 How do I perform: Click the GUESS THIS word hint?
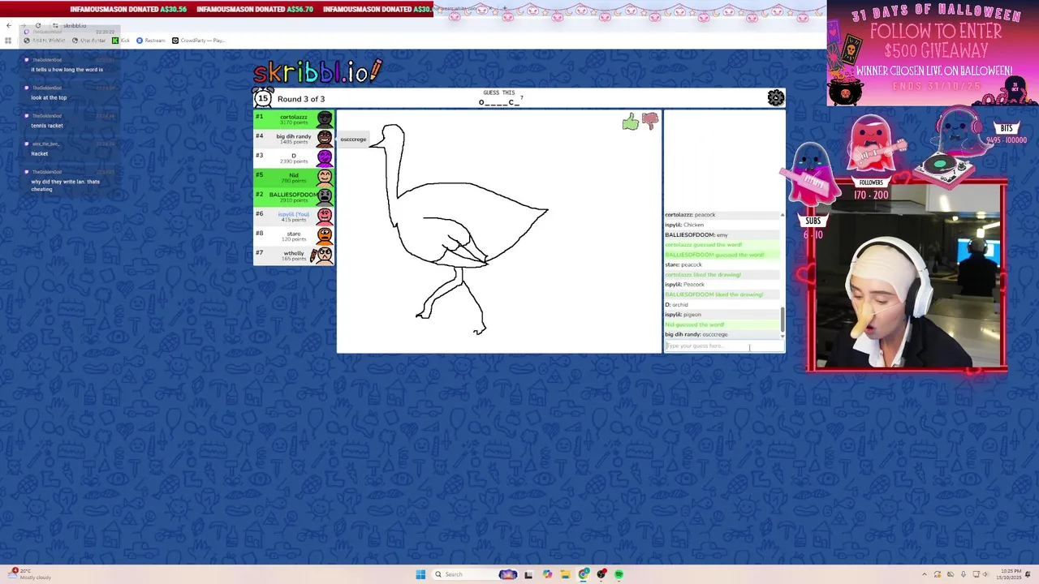(x=499, y=98)
